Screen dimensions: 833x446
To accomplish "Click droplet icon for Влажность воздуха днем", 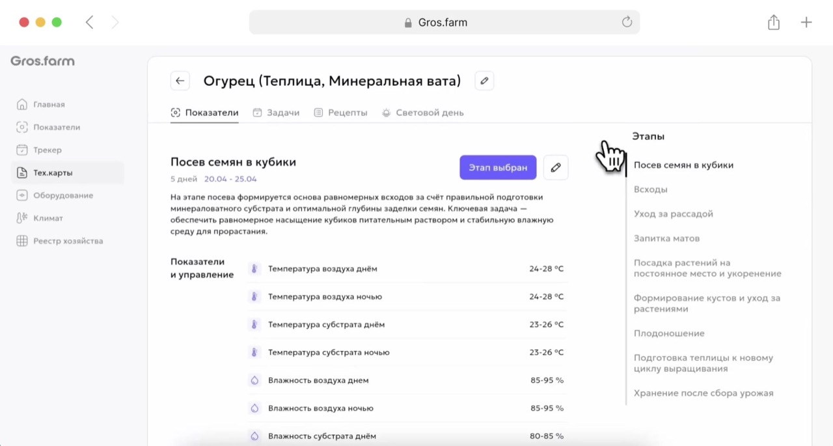I will tap(254, 380).
